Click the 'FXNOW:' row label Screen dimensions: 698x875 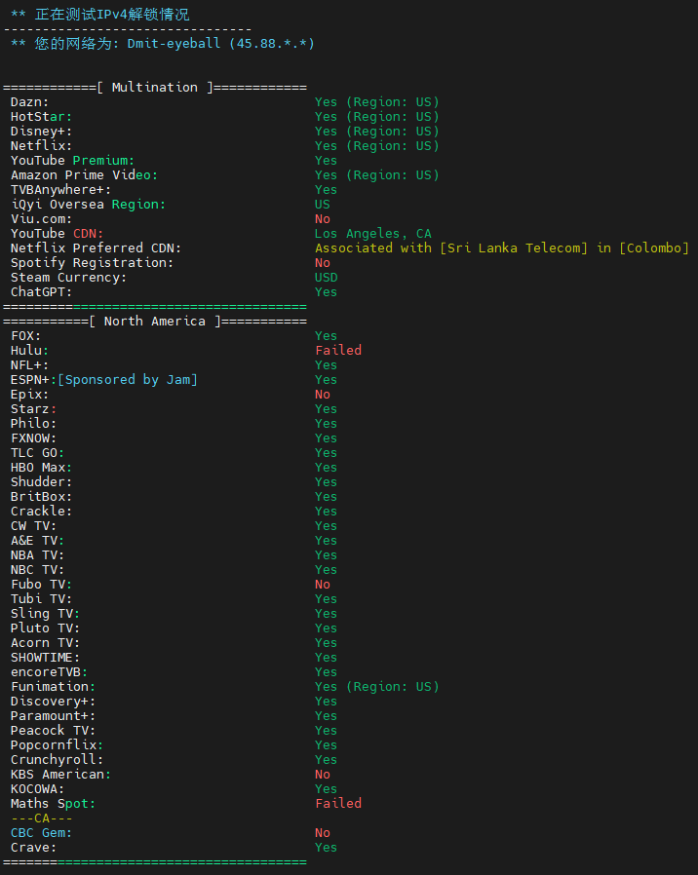[33, 438]
